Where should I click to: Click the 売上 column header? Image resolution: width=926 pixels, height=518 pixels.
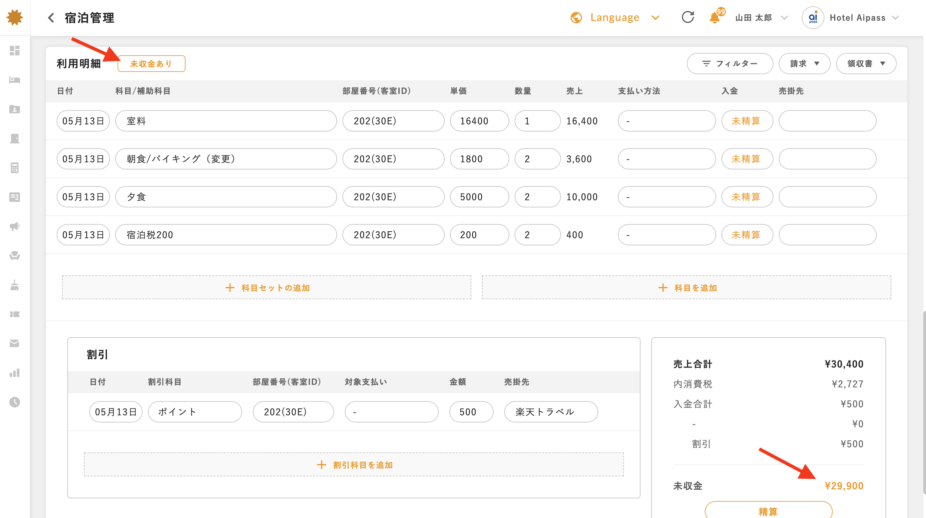(575, 91)
